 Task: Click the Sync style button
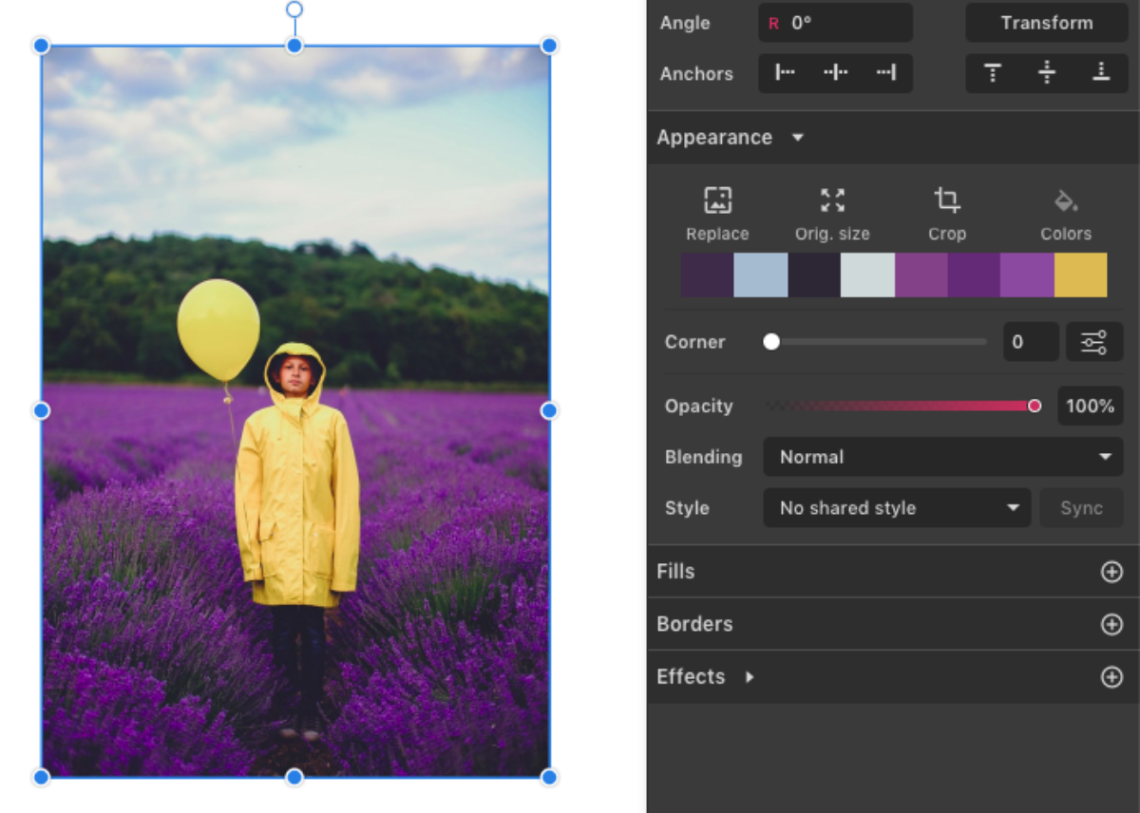coord(1081,508)
